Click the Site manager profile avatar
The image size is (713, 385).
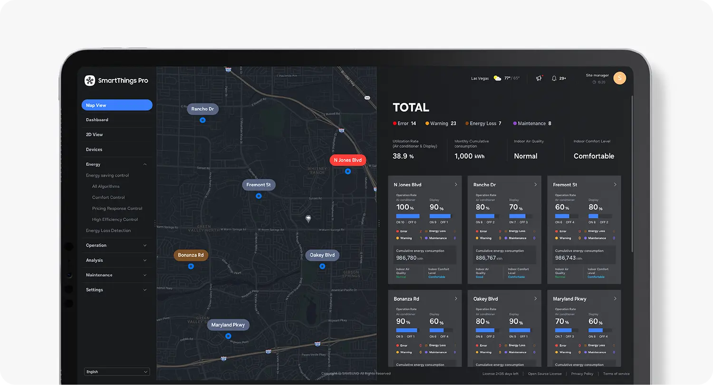point(619,78)
